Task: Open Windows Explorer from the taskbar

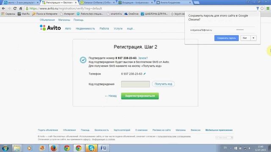Action: (17, 148)
